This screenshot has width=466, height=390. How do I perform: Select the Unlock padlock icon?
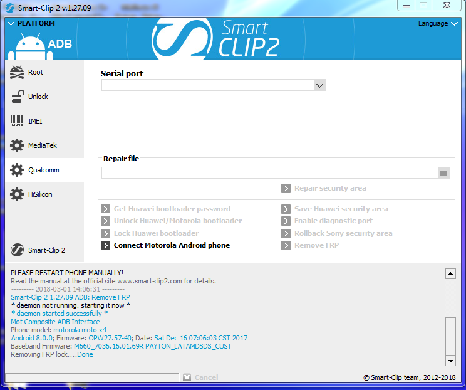[x=18, y=97]
